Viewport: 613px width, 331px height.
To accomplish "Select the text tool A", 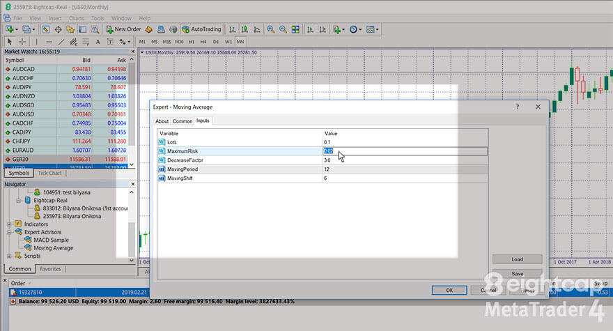I will [x=98, y=42].
